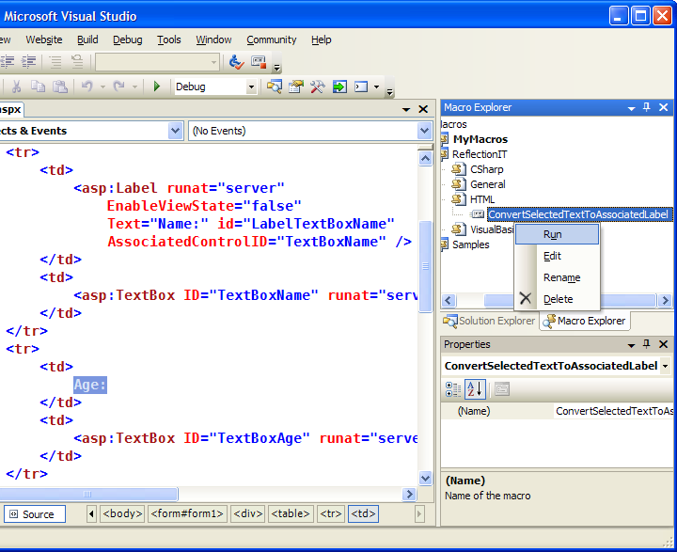Select <form#form1> in tag navigator

[x=187, y=513]
